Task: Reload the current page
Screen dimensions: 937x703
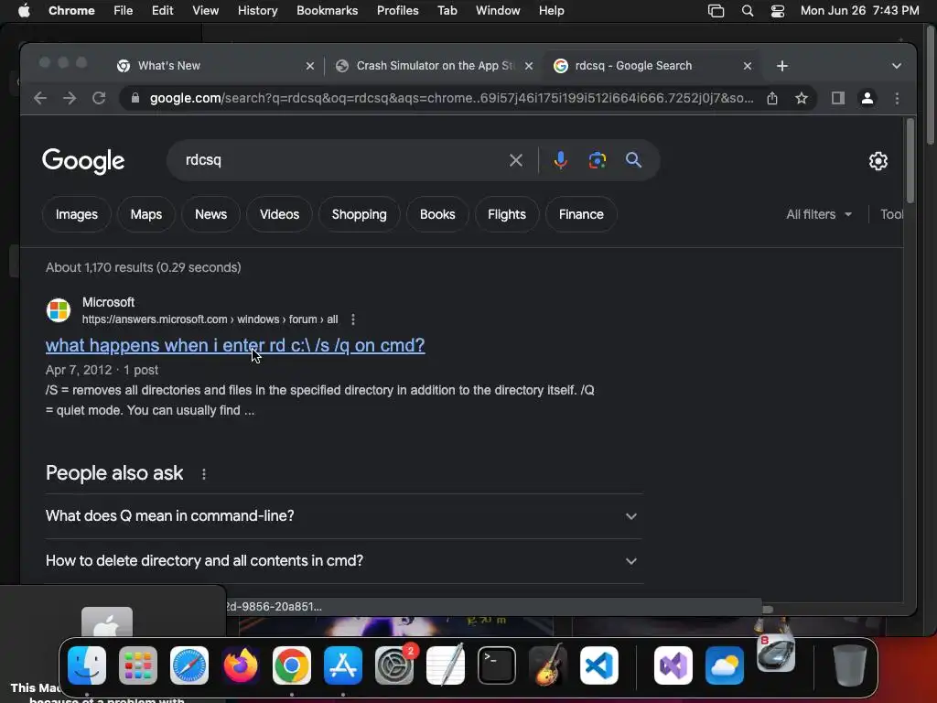Action: click(x=99, y=98)
